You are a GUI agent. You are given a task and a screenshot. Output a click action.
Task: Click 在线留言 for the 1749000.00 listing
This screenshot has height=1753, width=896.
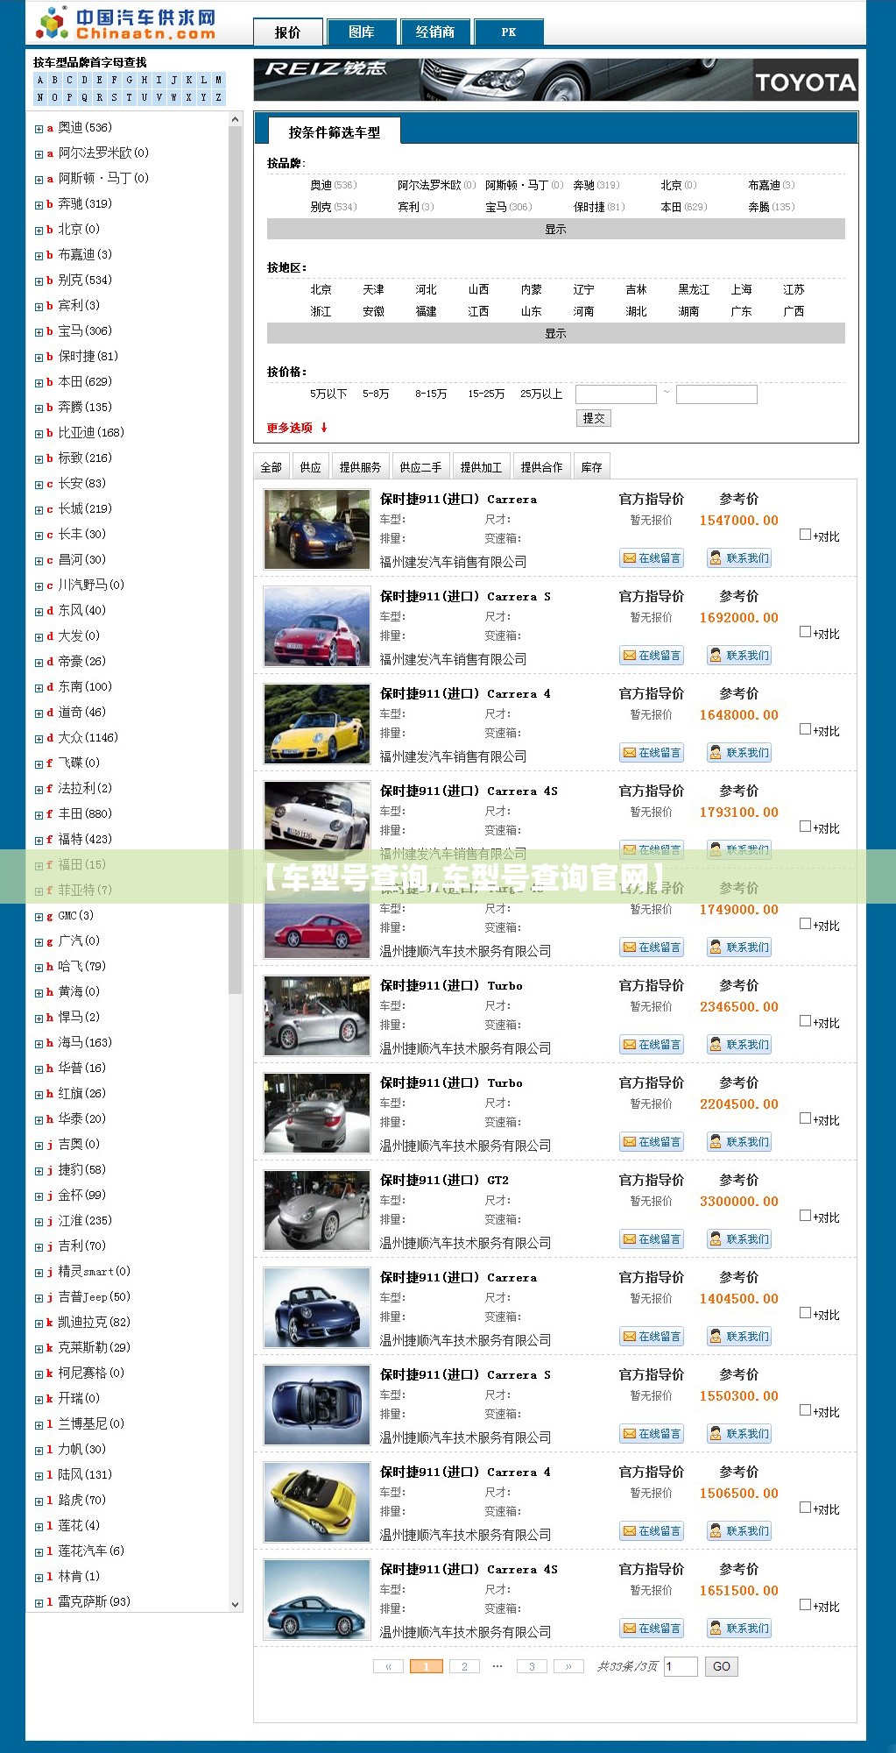[652, 947]
